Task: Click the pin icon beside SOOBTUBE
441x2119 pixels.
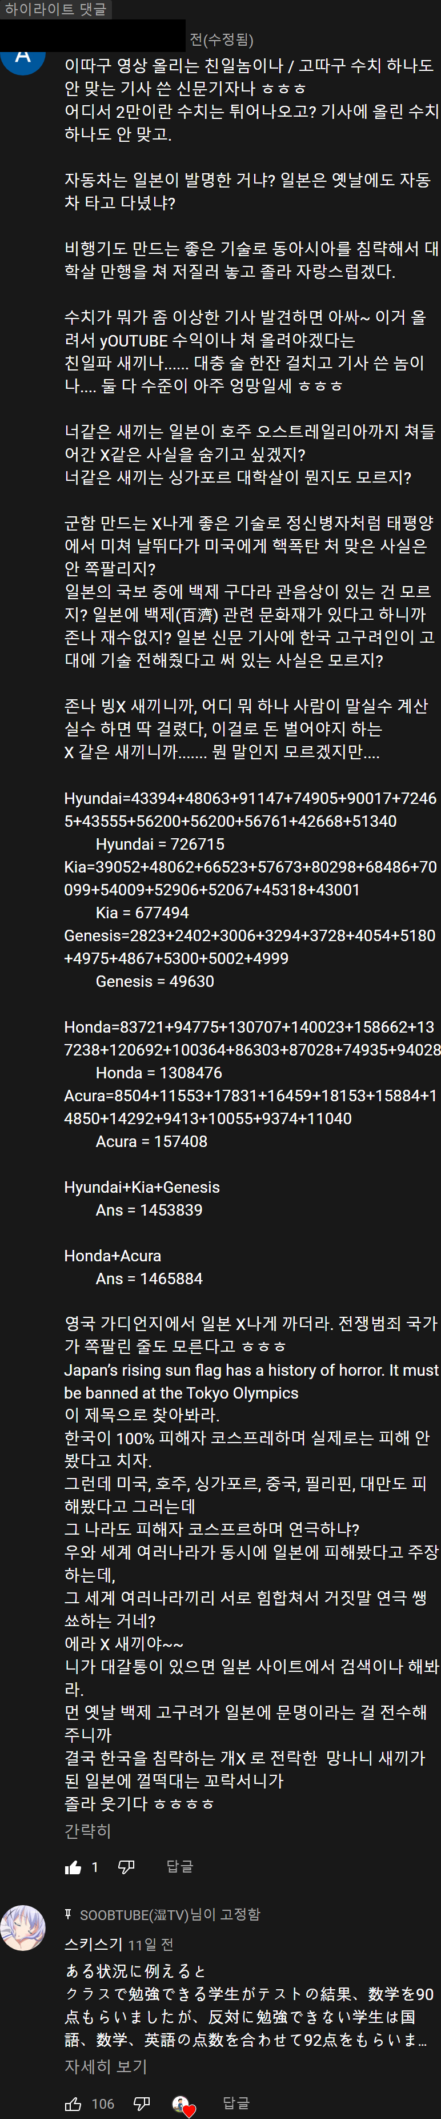Action: (x=69, y=1914)
